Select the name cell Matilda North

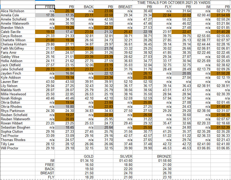coord(18,90)
